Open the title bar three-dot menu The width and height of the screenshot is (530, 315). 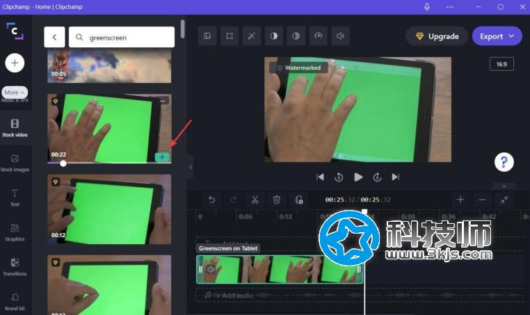450,7
